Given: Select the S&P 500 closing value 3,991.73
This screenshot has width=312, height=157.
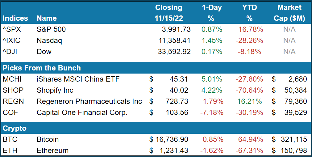Looking at the screenshot, I should (x=176, y=29).
